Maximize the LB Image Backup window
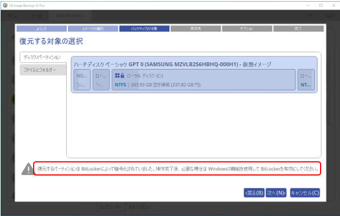The height and width of the screenshot is (216, 340). (x=321, y=6)
